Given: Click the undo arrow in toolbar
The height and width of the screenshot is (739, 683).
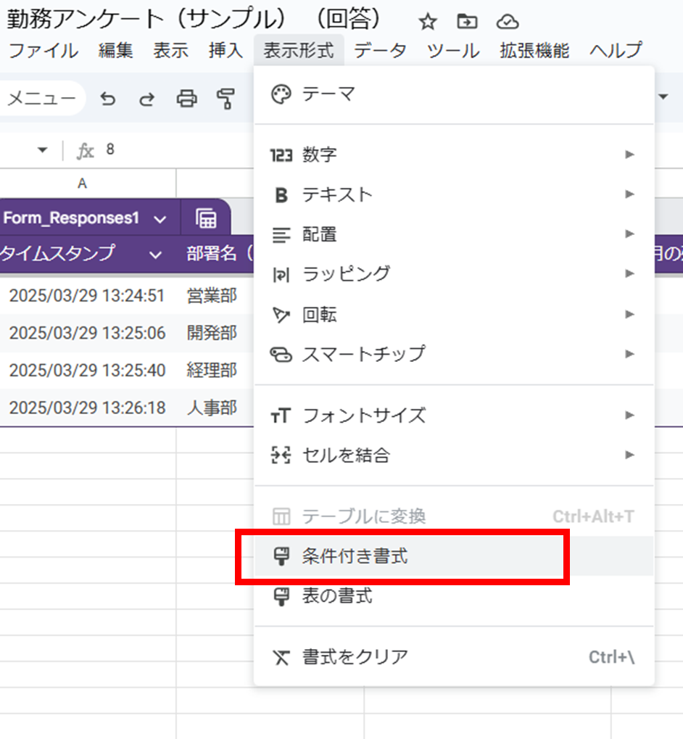Looking at the screenshot, I should pyautogui.click(x=108, y=99).
